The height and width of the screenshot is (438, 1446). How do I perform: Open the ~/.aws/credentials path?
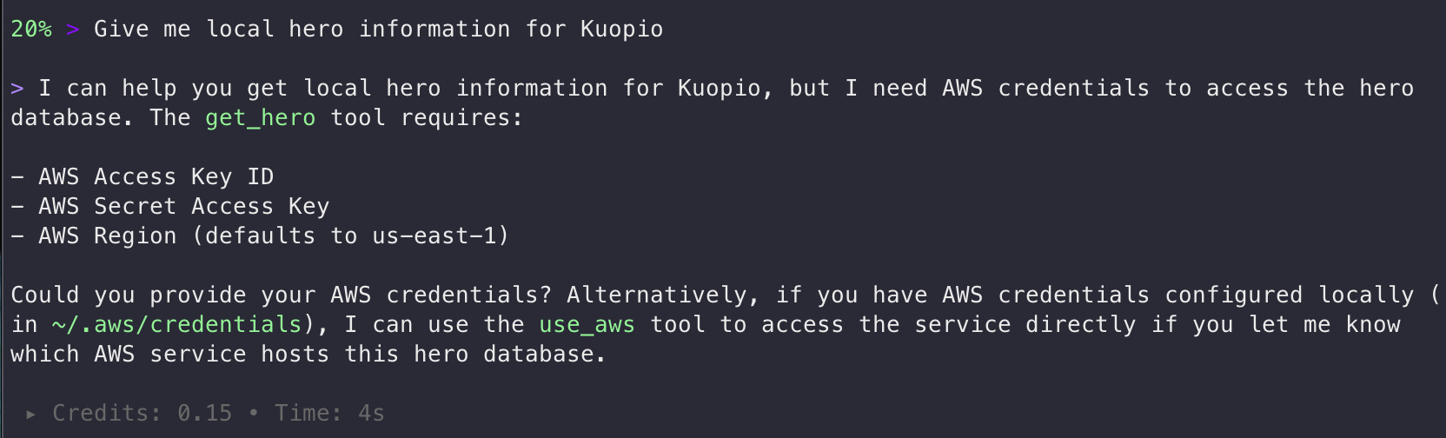[x=176, y=325]
